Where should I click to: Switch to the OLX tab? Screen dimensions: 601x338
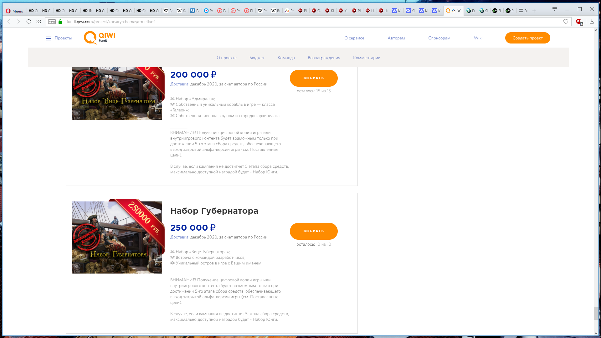pos(289,11)
